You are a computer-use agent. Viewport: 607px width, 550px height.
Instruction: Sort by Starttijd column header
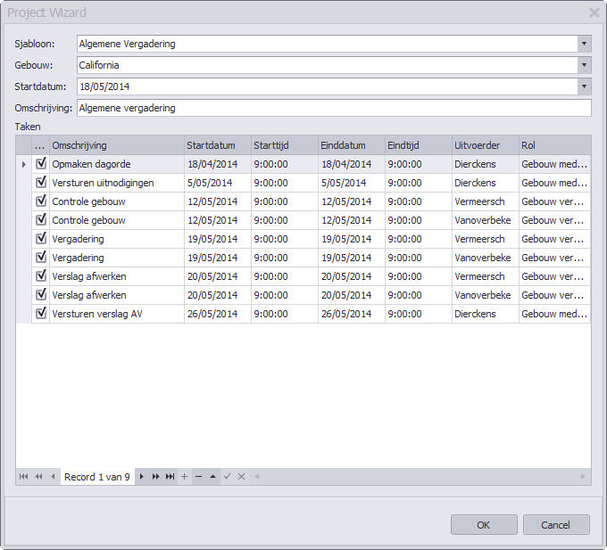[285, 145]
